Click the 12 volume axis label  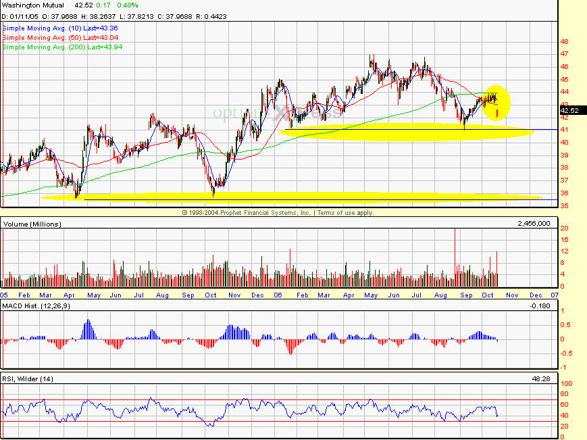click(565, 251)
